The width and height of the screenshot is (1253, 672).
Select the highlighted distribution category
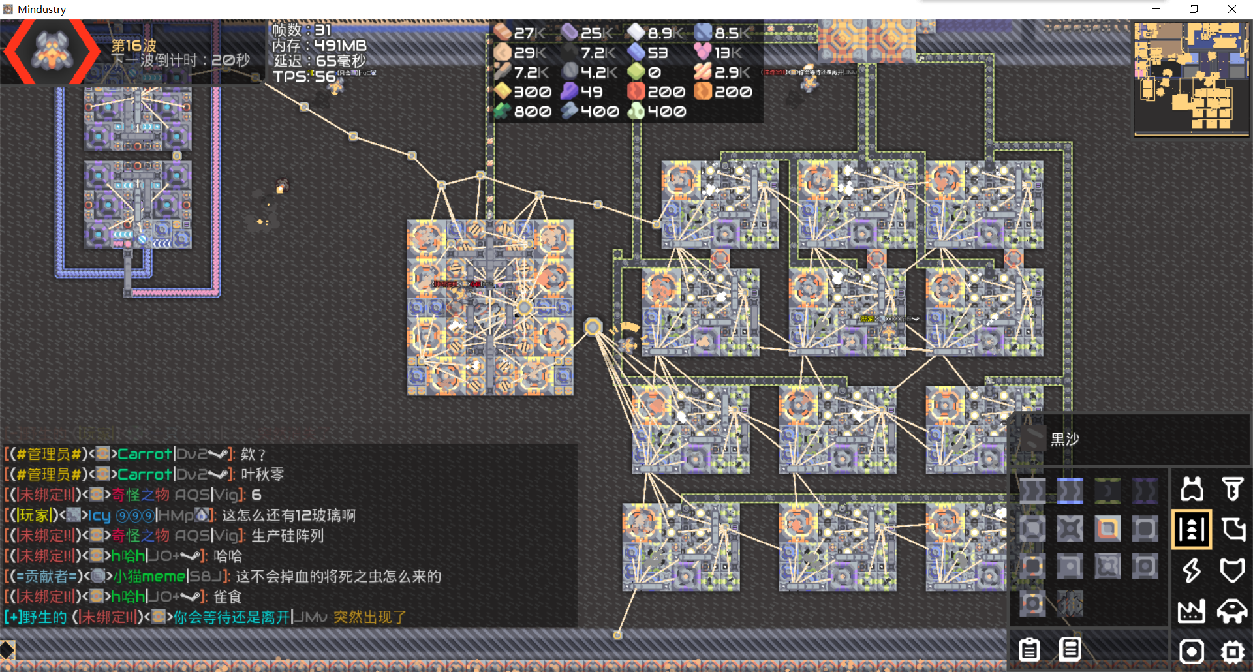pyautogui.click(x=1192, y=529)
